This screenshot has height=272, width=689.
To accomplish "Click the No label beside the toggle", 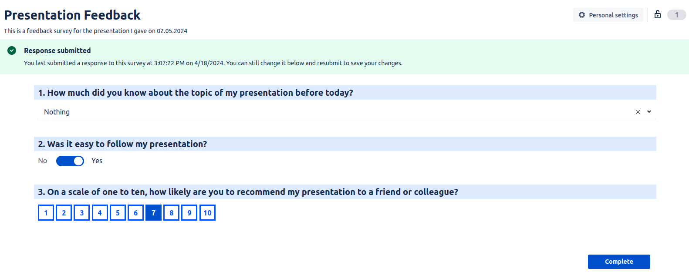I will tap(42, 161).
